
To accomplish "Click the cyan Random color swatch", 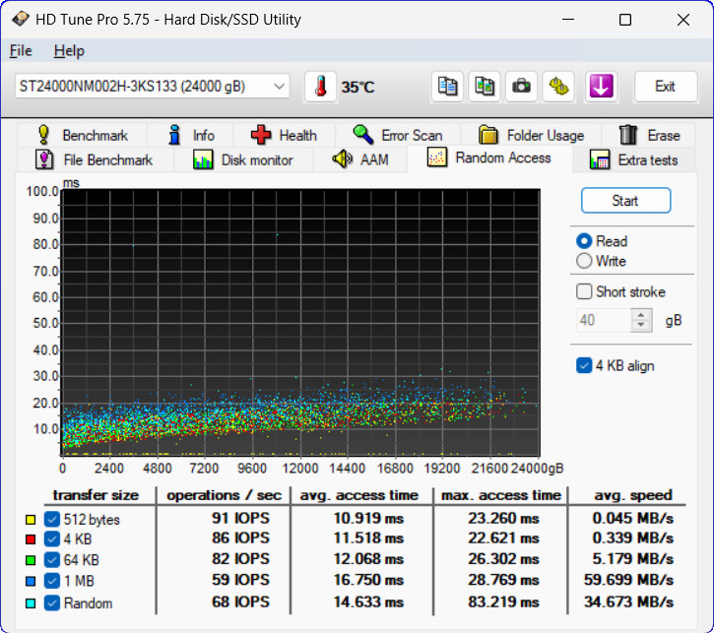I will (31, 603).
